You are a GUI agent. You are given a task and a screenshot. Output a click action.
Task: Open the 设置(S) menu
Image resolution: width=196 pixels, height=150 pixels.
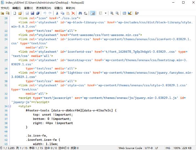pyautogui.click(x=58, y=8)
